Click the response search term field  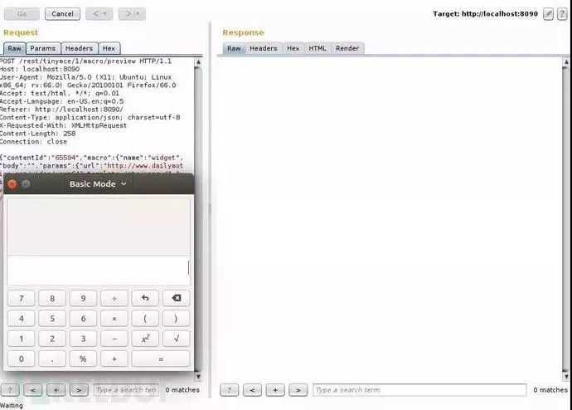tap(419, 390)
